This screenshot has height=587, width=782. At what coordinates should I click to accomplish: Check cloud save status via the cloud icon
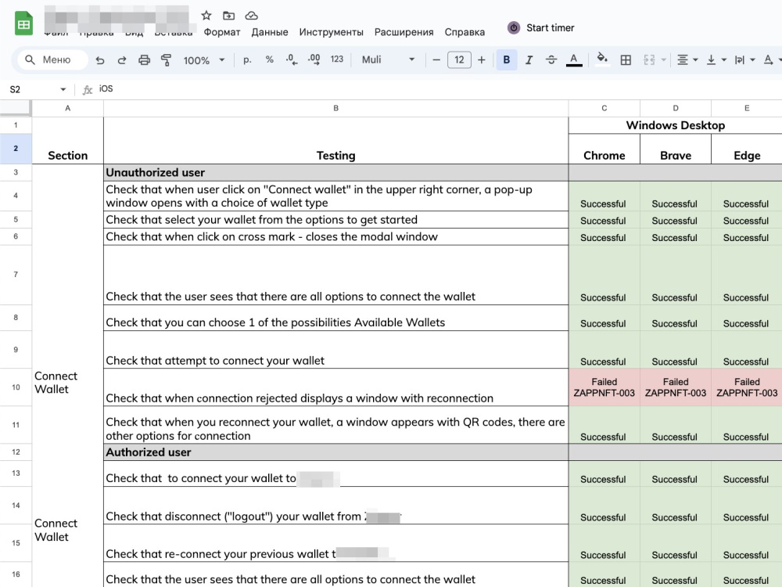[x=251, y=15]
